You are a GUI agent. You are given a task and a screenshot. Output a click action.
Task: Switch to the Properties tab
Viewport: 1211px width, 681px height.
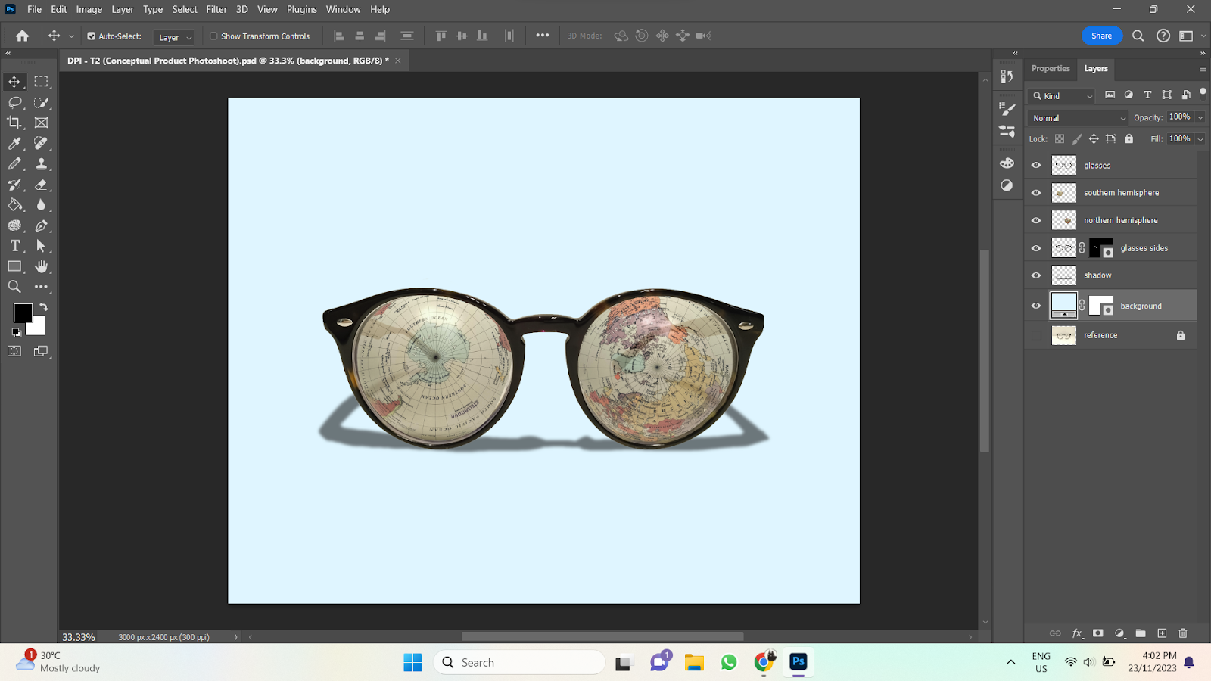pos(1051,69)
